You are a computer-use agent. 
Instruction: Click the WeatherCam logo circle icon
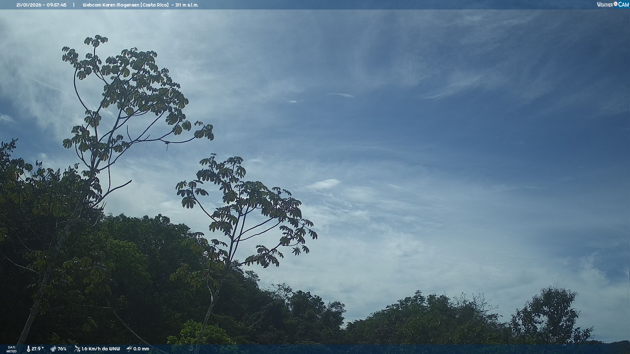pyautogui.click(x=616, y=4)
